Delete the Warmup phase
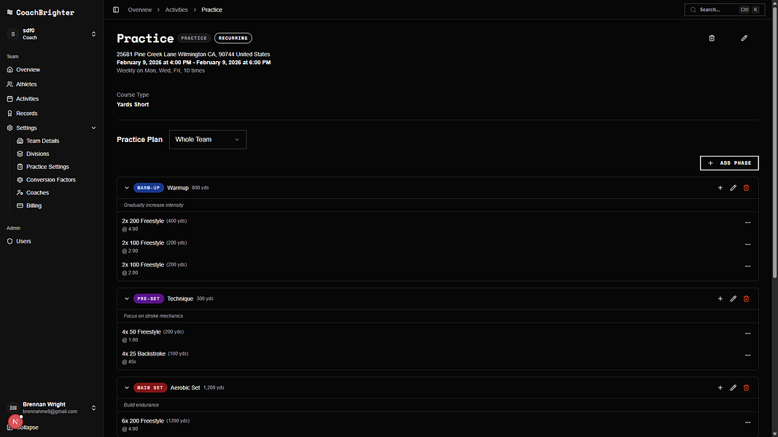778x437 pixels. pos(746,188)
